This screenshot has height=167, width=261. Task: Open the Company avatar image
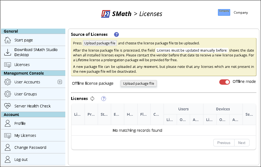coord(224,13)
